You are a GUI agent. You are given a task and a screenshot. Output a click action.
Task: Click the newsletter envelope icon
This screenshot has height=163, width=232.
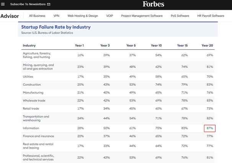point(48,4)
